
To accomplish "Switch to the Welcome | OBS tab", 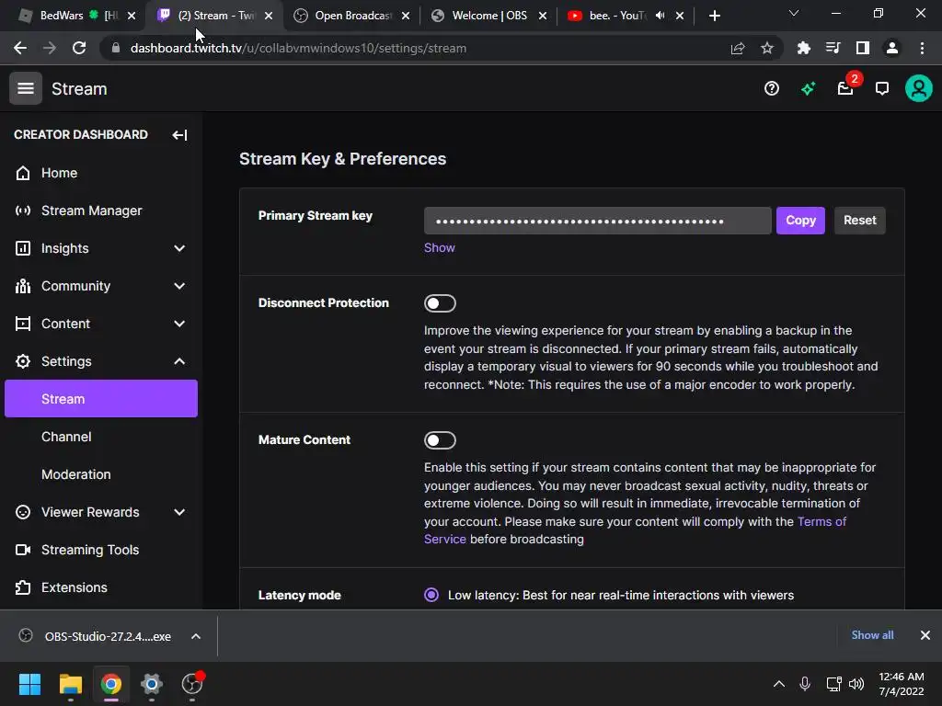I will pyautogui.click(x=489, y=16).
